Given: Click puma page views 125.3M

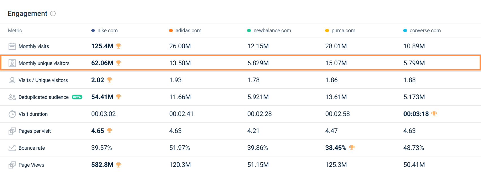Looking at the screenshot, I should (x=336, y=165).
